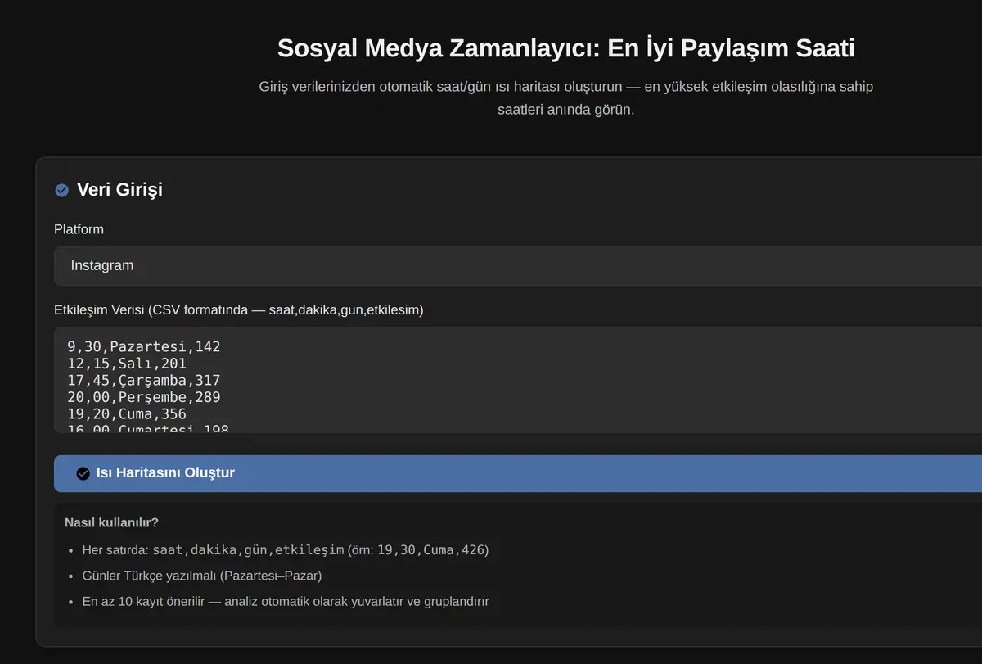Click the Isı Haritasını Oluştur button
Screen dimensions: 982x664
[518, 473]
